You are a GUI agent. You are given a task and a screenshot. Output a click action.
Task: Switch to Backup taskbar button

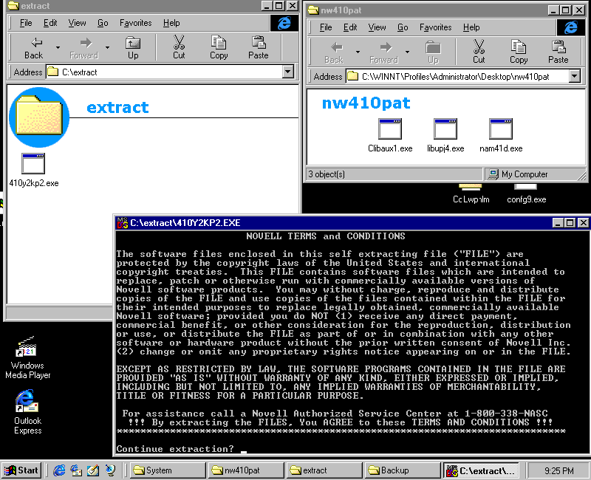(x=402, y=470)
